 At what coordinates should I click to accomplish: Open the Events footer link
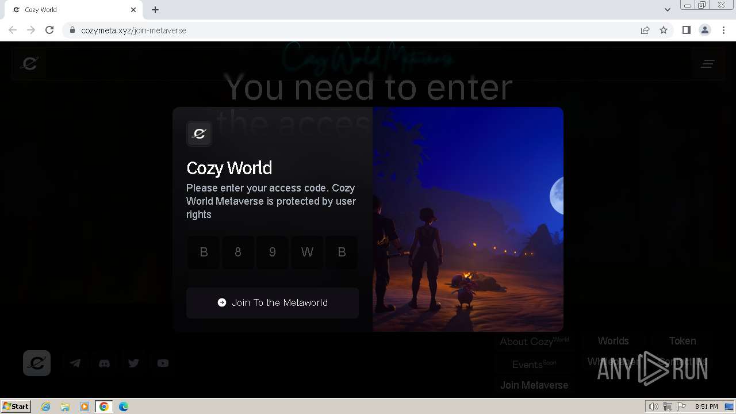[534, 364]
